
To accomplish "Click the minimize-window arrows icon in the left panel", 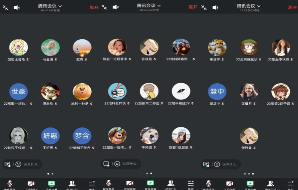I will [5, 7].
